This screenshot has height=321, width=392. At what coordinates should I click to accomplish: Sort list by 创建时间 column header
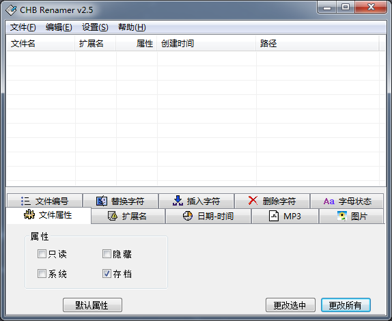point(206,44)
